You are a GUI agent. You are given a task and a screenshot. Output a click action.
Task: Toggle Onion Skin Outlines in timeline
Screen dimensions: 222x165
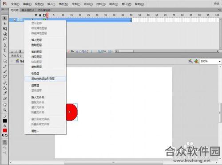pos(80,51)
